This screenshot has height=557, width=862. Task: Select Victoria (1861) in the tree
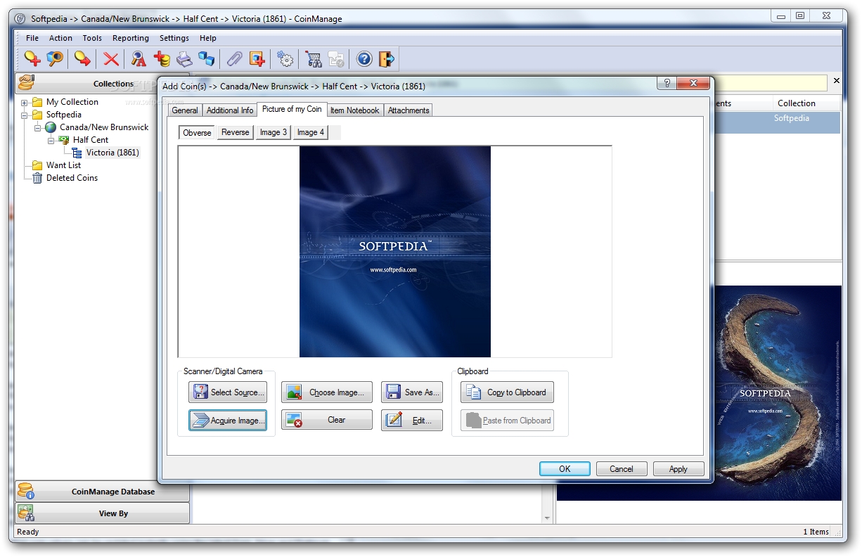(112, 153)
